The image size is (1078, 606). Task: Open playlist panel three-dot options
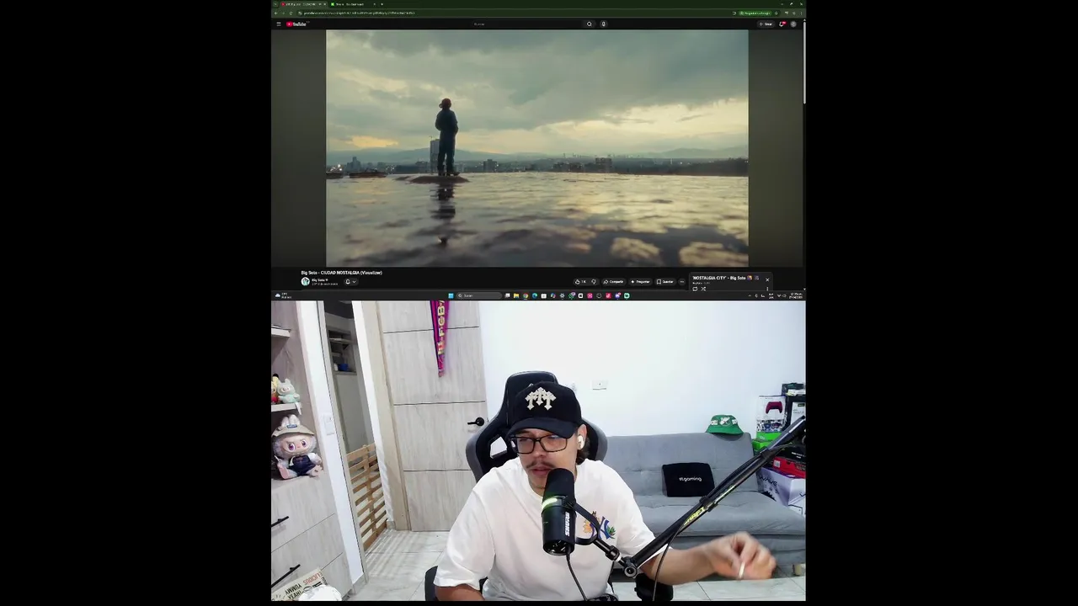click(x=767, y=289)
